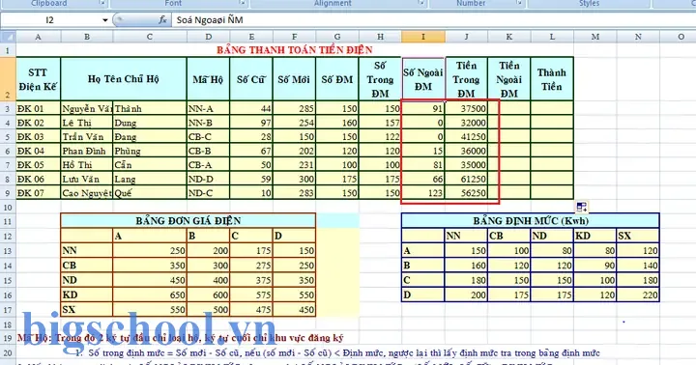The image size is (696, 365).
Task: Select quota table header KD
Action: click(x=595, y=236)
